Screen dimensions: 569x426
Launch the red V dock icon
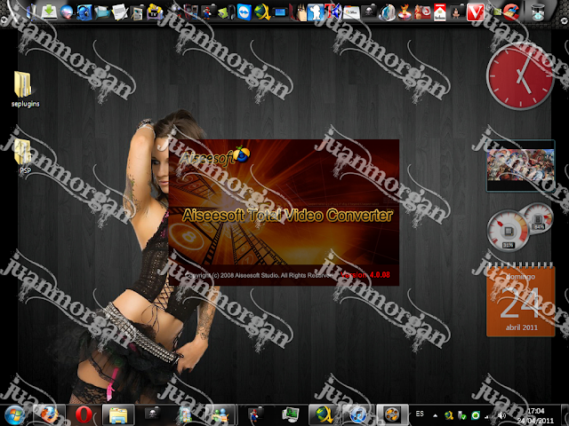point(476,12)
